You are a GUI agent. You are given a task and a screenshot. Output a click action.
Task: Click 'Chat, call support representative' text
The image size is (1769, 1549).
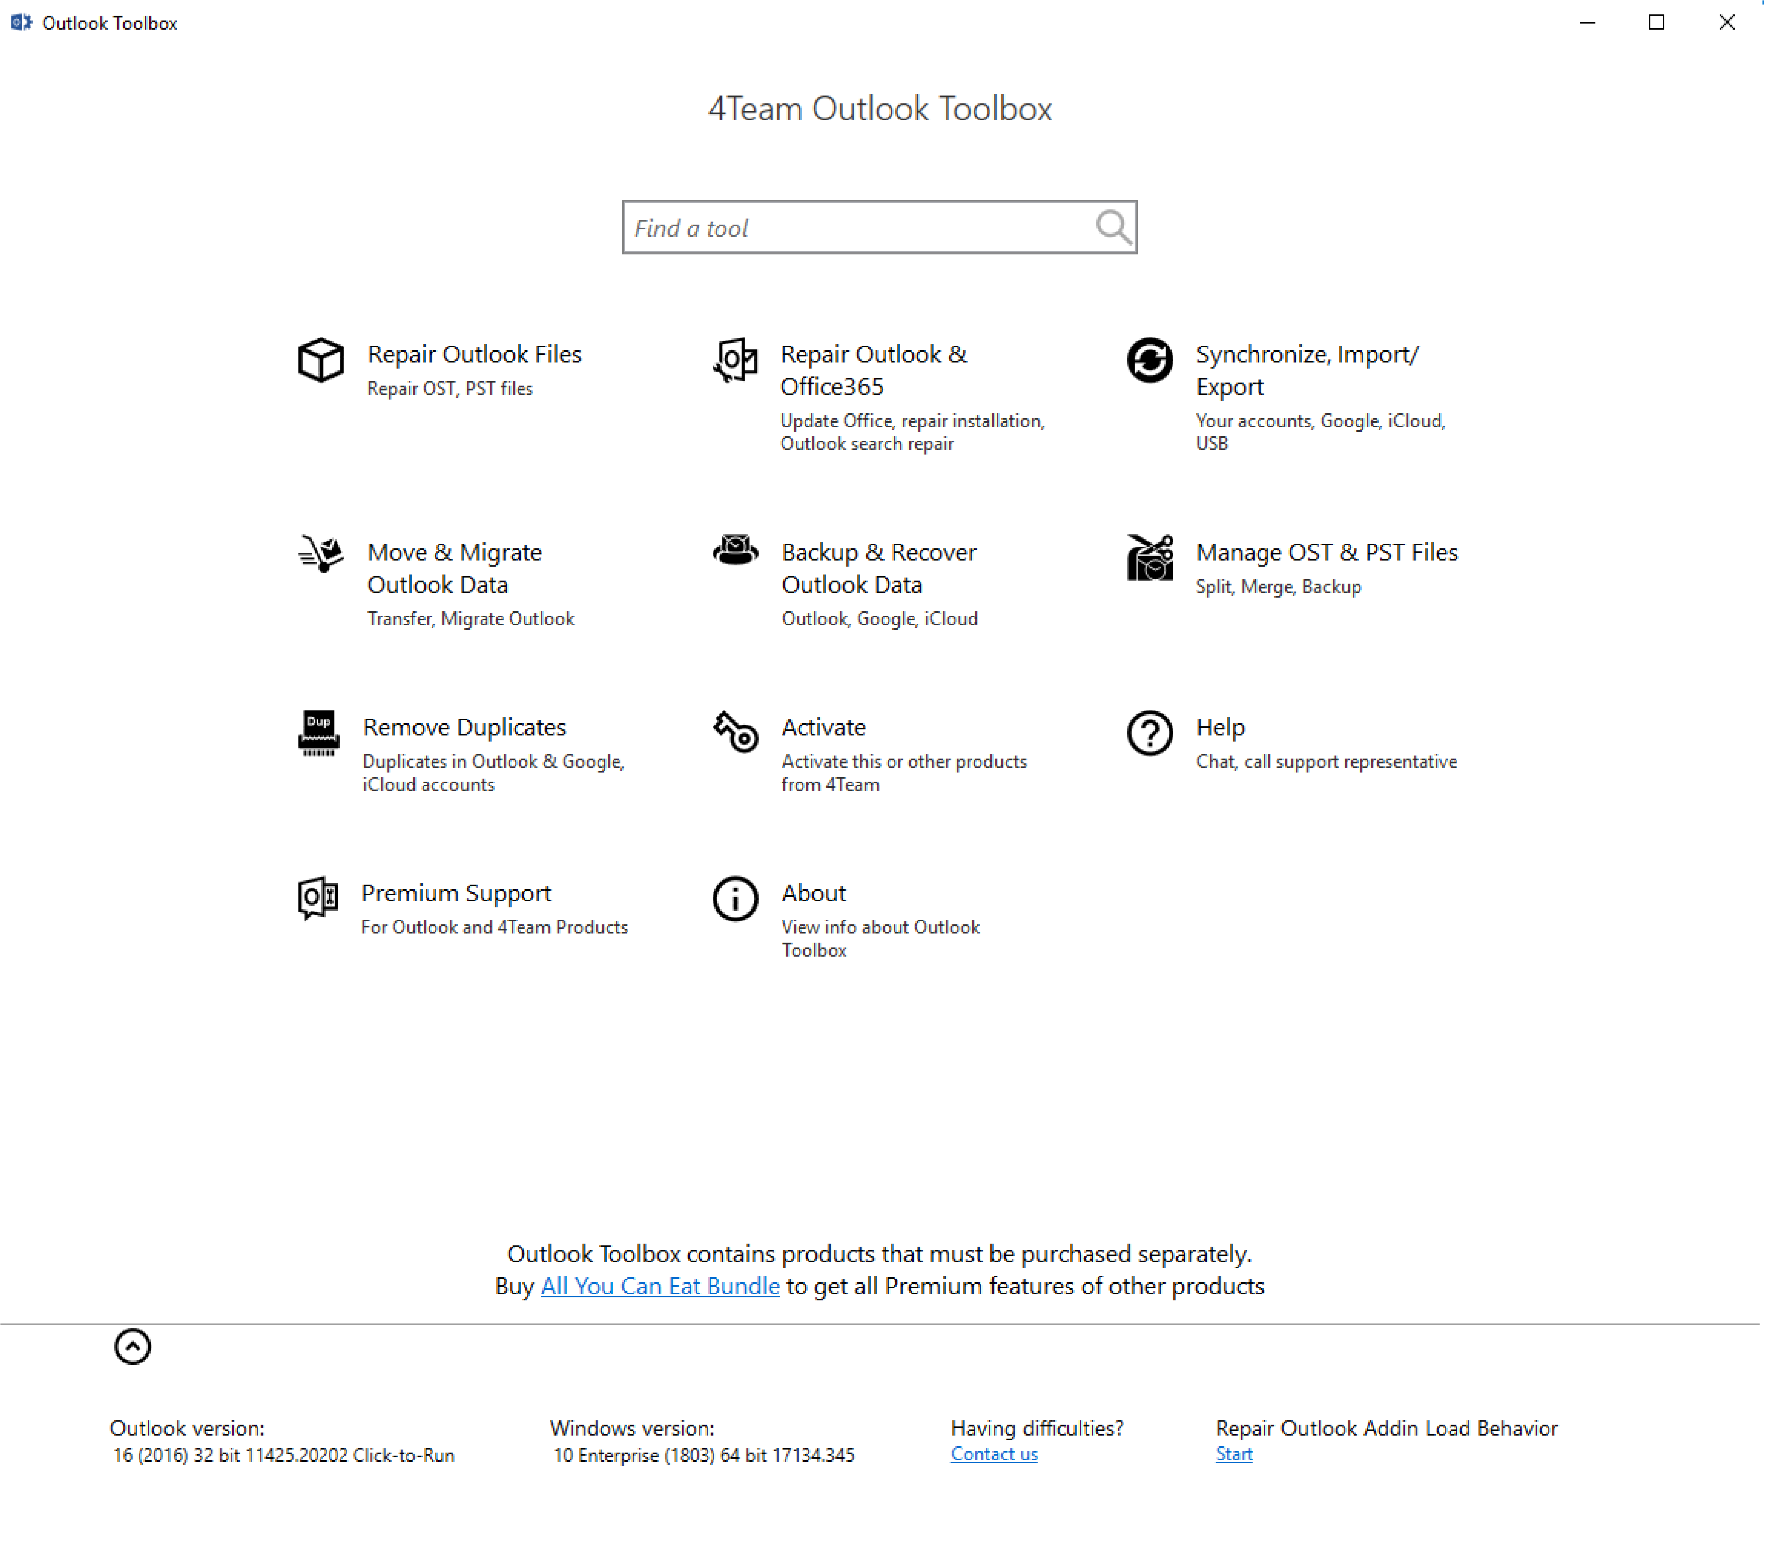[1326, 762]
